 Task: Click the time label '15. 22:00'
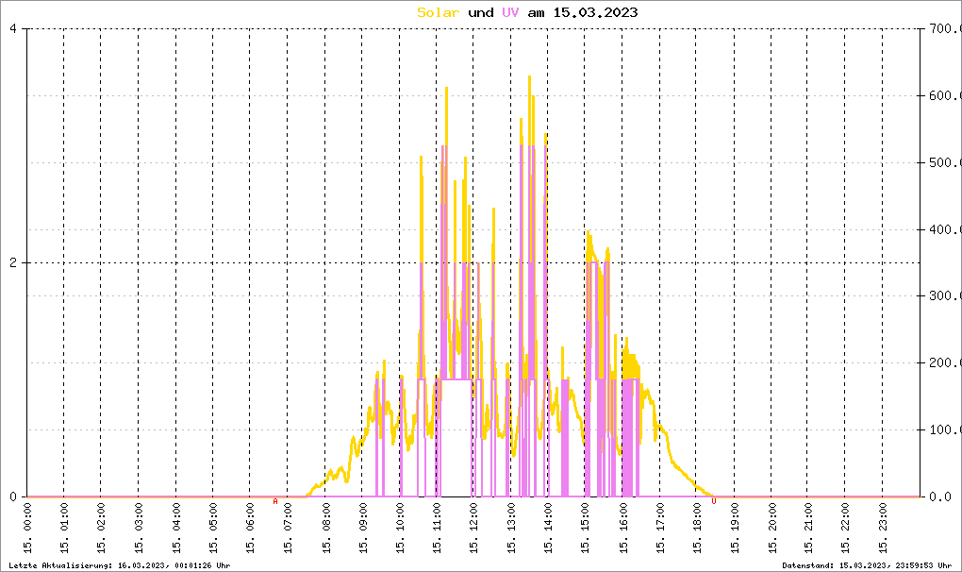tap(845, 528)
